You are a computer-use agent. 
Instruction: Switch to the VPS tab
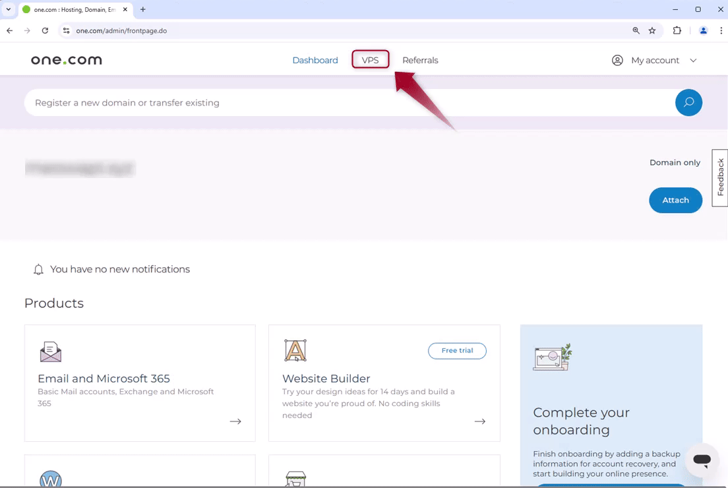(370, 60)
